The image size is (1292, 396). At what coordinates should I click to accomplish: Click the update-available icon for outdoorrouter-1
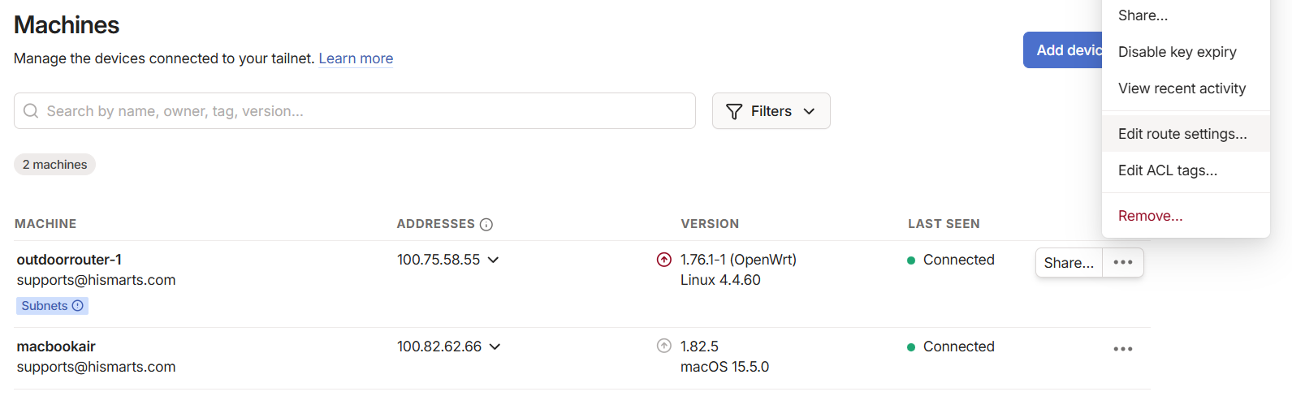pyautogui.click(x=664, y=260)
